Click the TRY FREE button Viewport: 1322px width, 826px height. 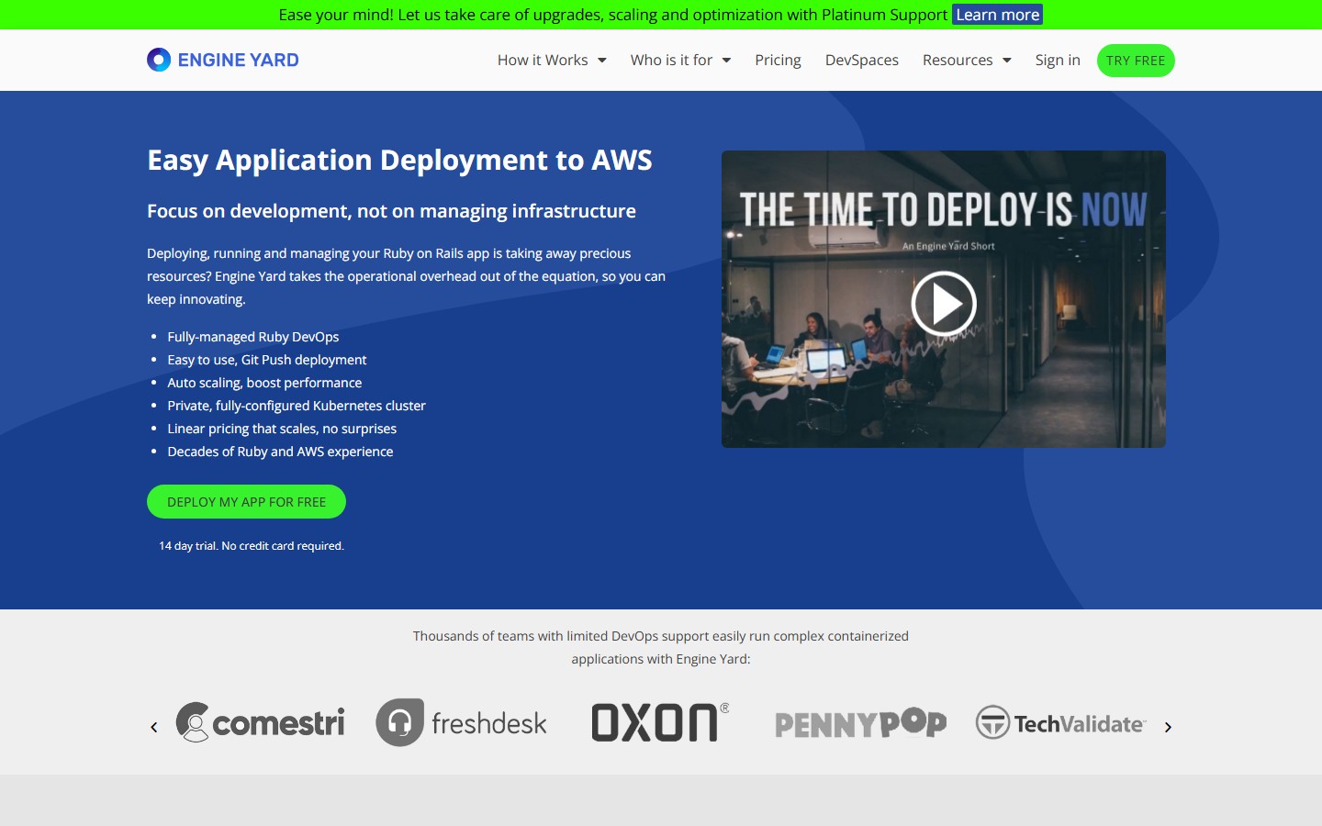click(1136, 61)
